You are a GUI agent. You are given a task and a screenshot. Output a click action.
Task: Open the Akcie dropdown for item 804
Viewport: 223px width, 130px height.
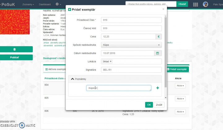[180, 85]
